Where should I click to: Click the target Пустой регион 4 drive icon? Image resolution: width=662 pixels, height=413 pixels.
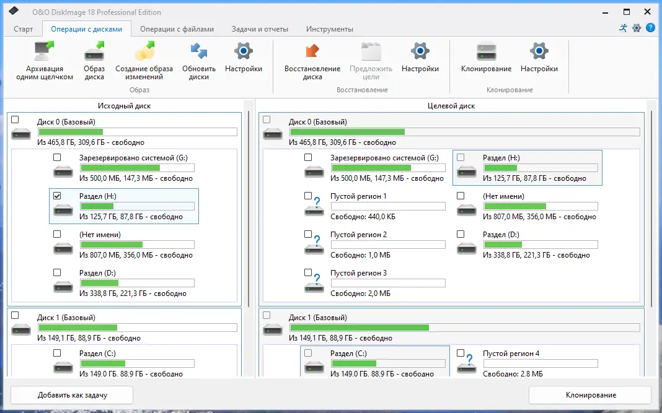coord(467,365)
